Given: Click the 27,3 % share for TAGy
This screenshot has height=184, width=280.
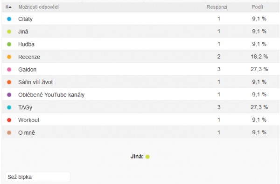Looking at the screenshot, I should coord(259,107).
